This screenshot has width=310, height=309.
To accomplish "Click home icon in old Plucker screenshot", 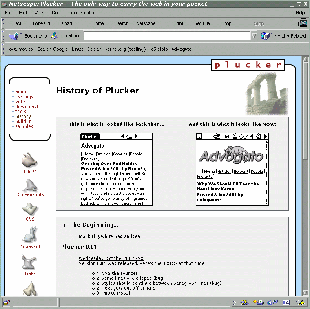I will click(x=129, y=136).
